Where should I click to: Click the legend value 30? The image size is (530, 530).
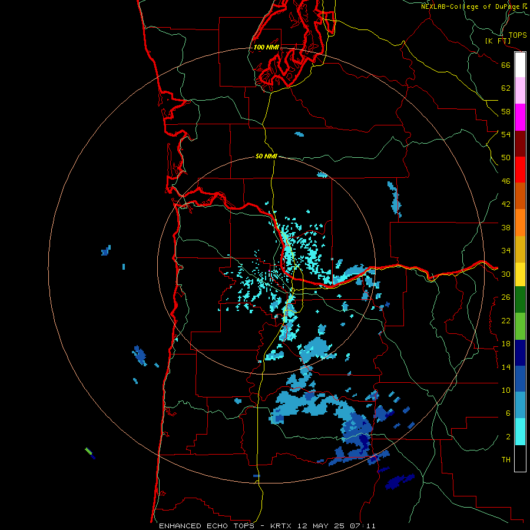point(506,274)
